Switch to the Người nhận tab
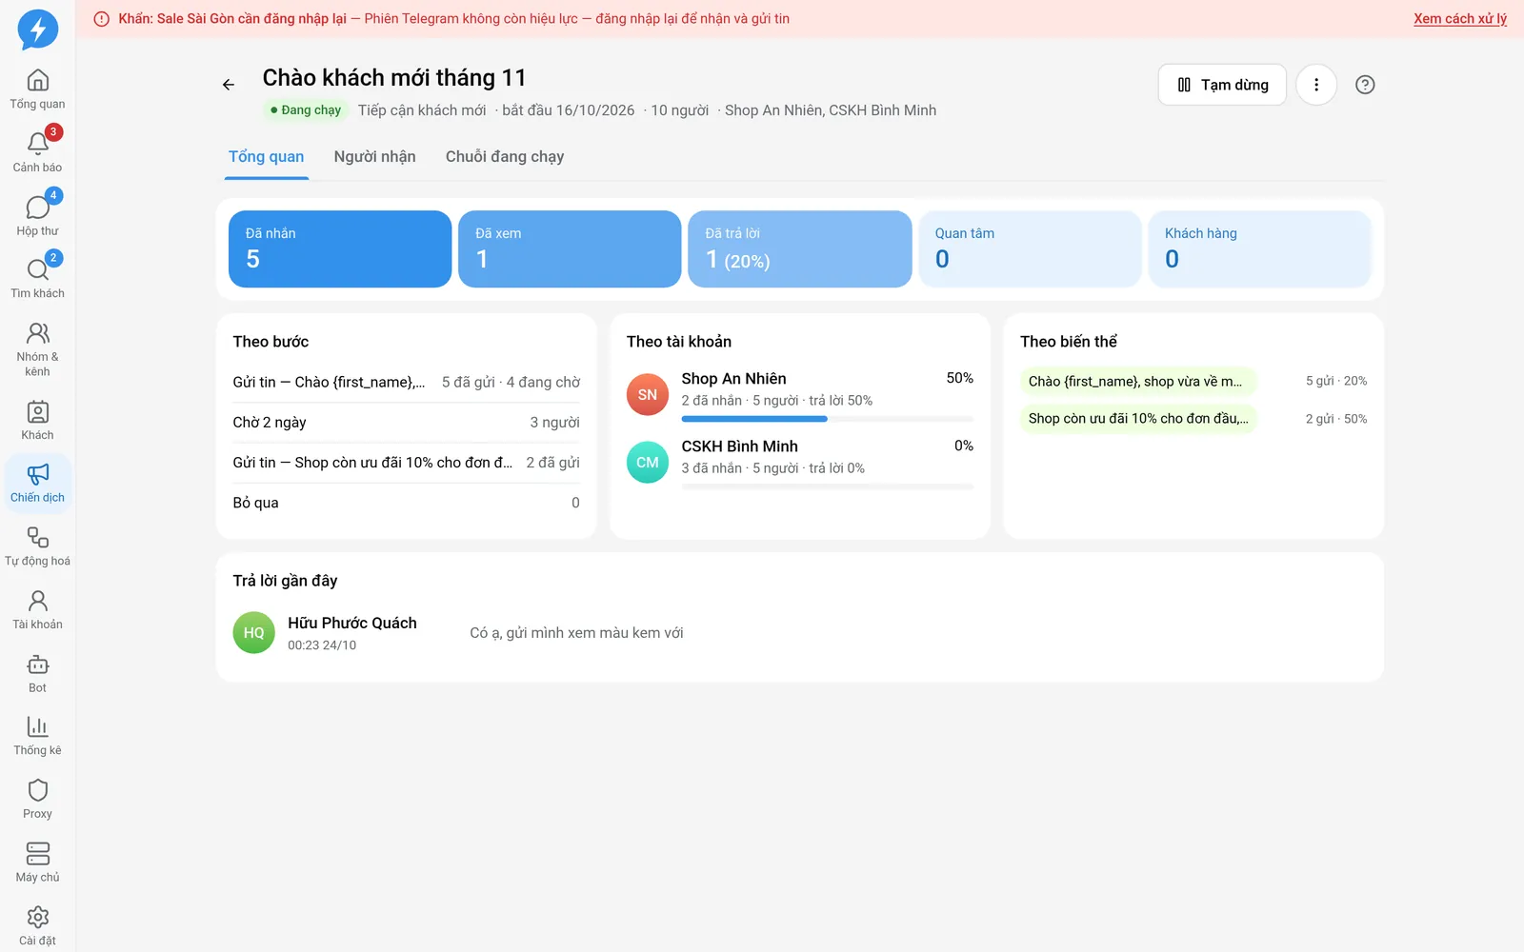The height and width of the screenshot is (952, 1524). point(374,157)
